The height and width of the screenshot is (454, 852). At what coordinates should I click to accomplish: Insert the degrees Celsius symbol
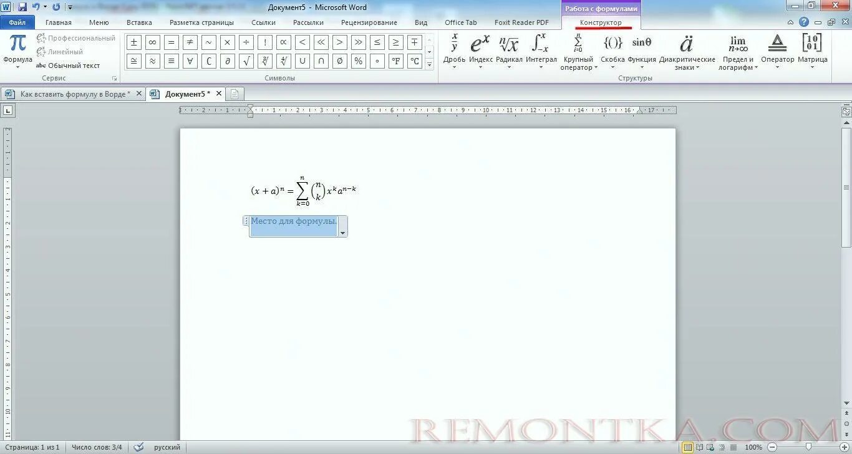pyautogui.click(x=414, y=61)
